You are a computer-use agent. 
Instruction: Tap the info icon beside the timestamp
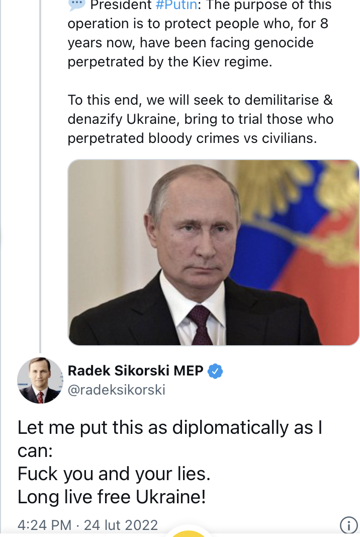tap(348, 525)
